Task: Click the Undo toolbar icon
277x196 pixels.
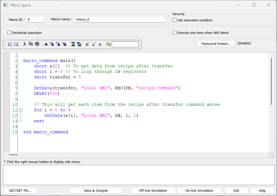Action: tap(10, 44)
